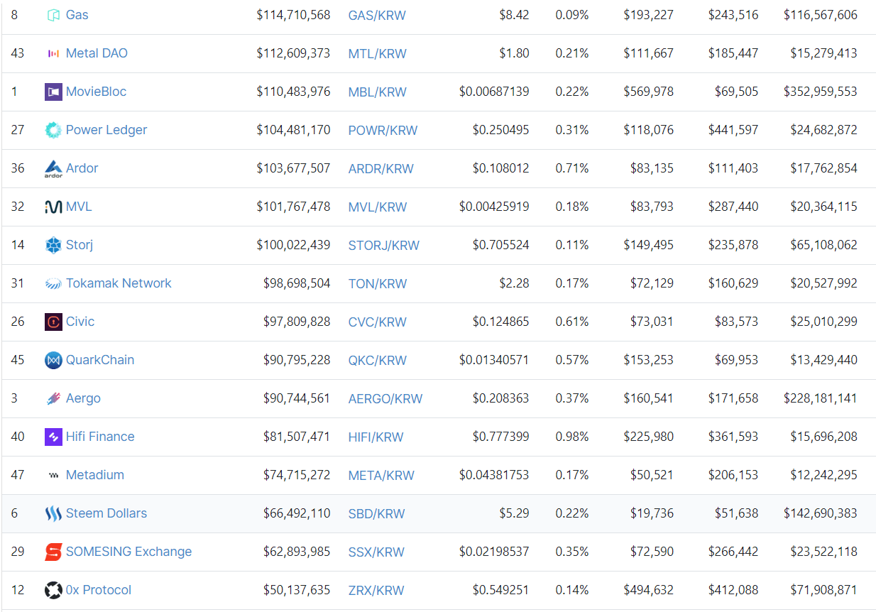Click the SOMESING Exchange logo icon

click(53, 552)
